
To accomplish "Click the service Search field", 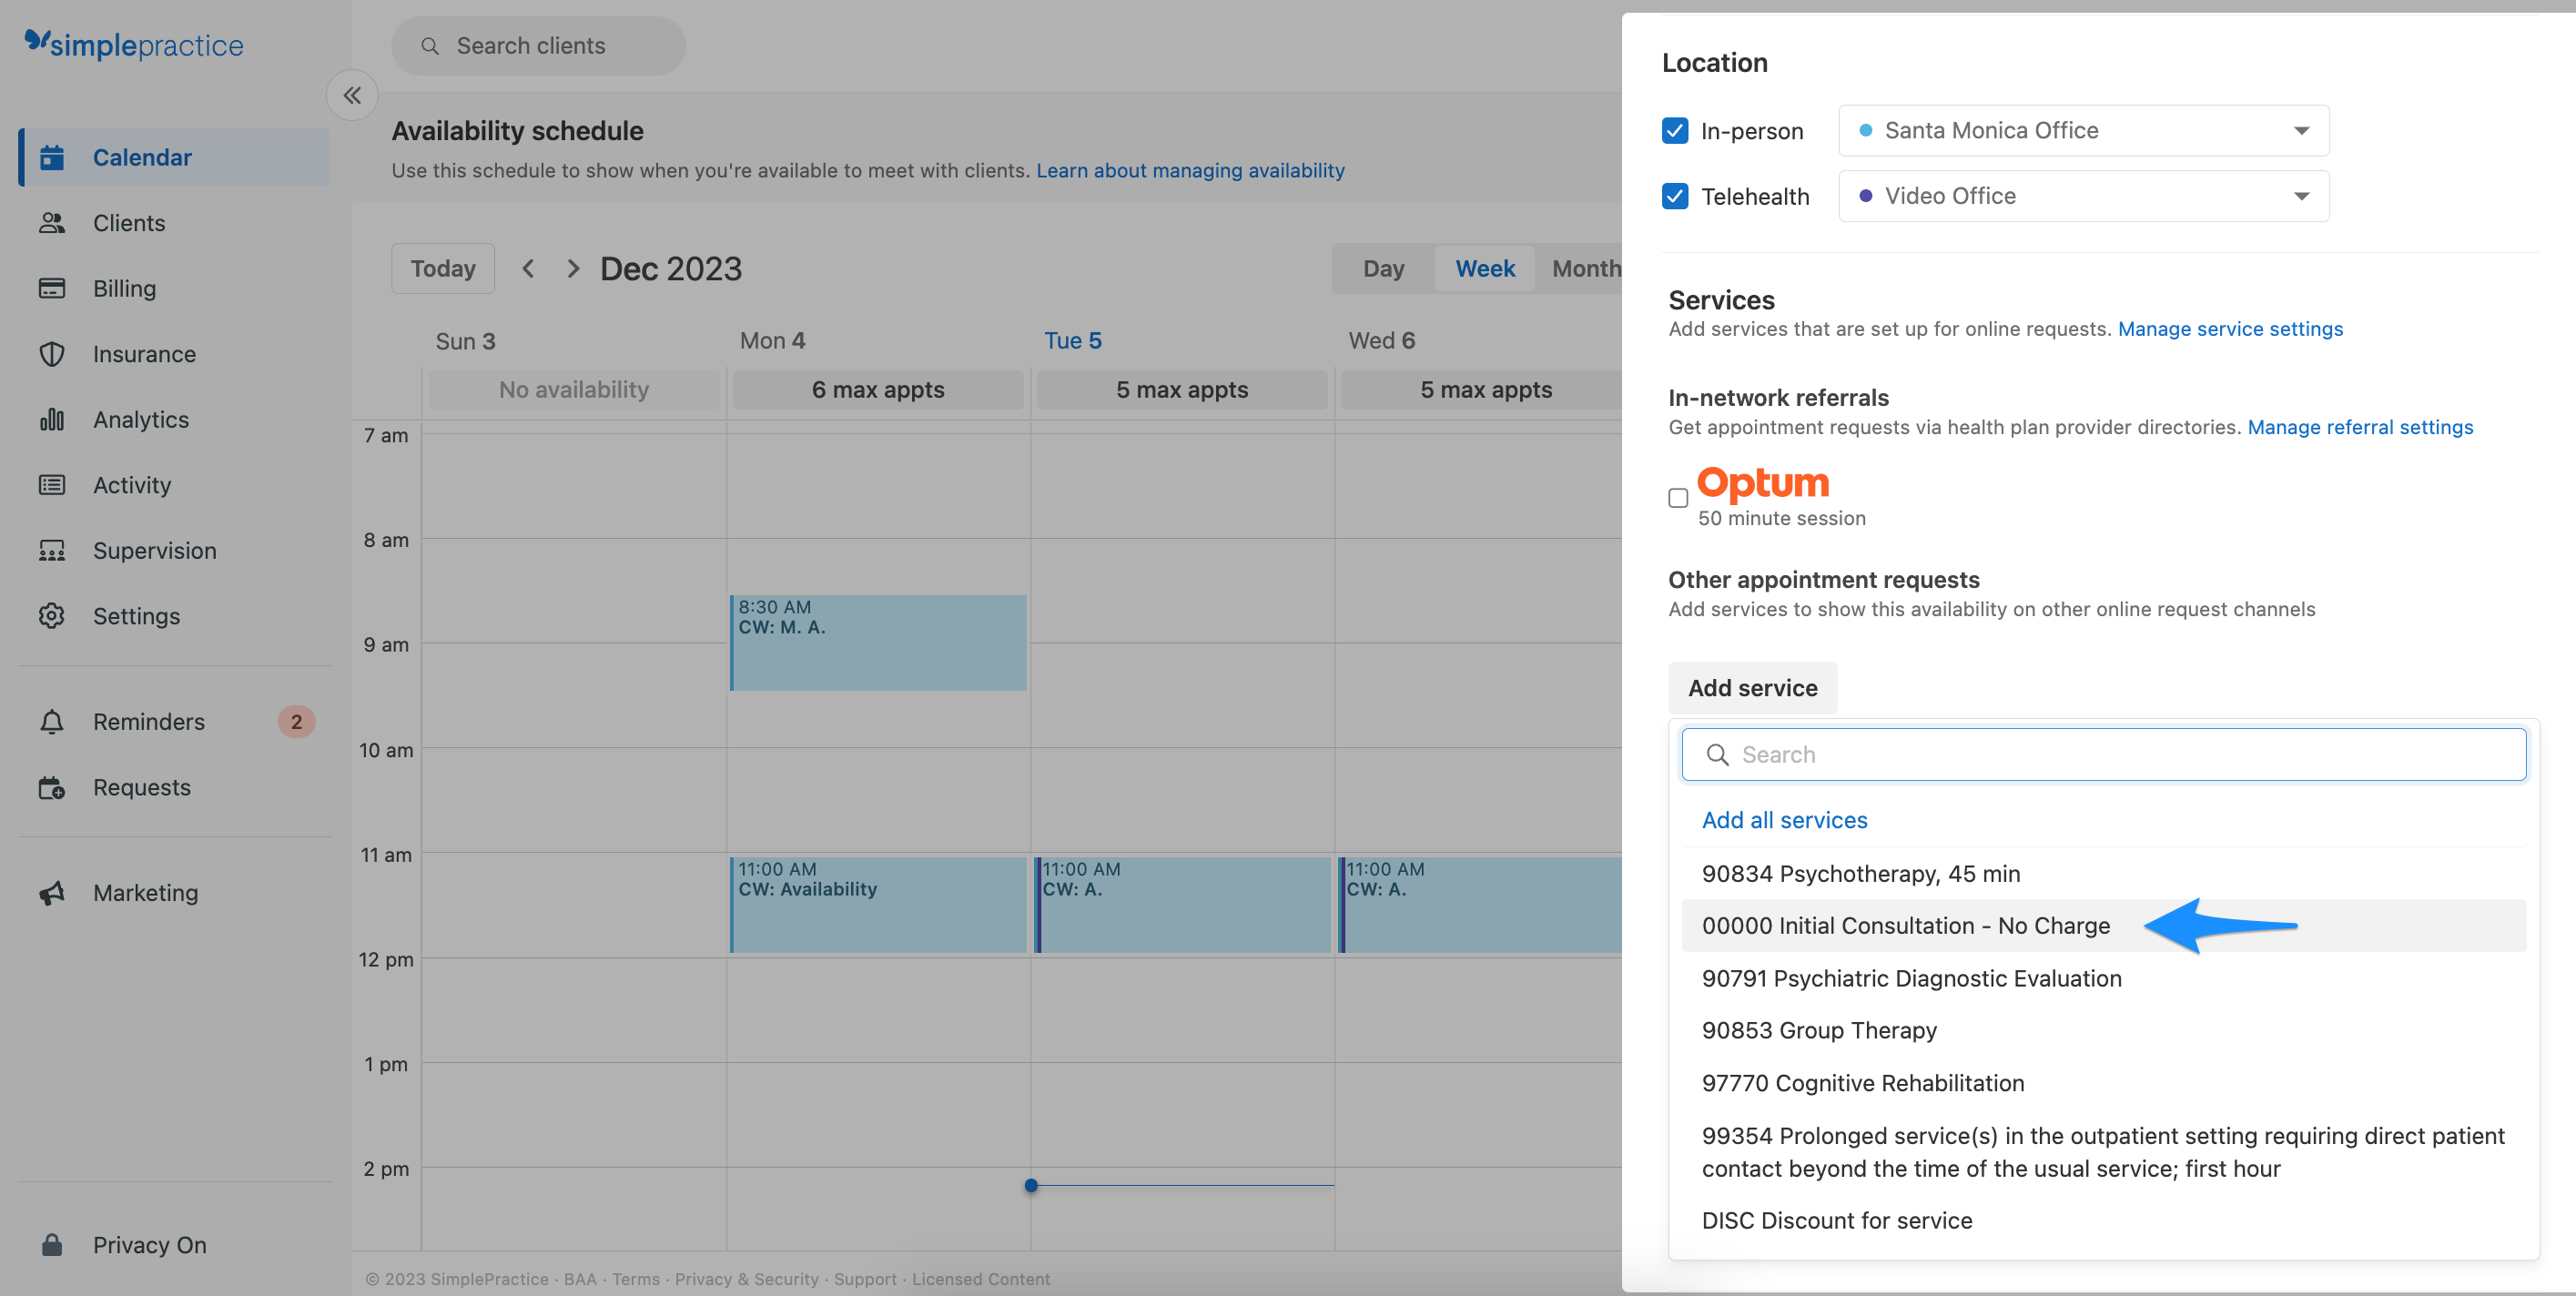I will tap(2103, 754).
